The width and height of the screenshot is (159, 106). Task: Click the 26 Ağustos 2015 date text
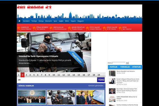122,100
